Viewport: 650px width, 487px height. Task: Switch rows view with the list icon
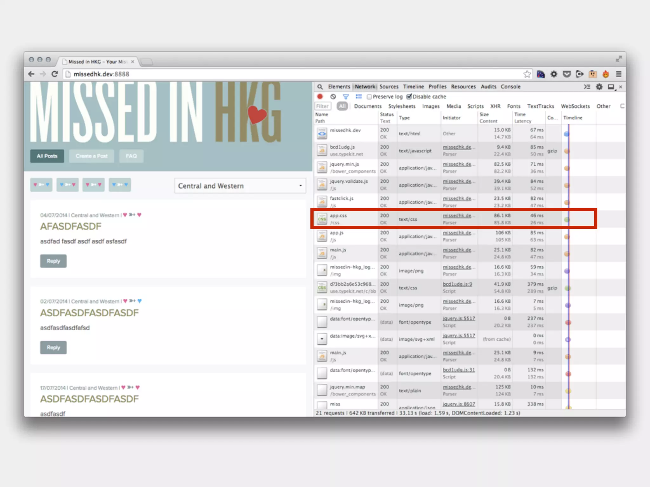coord(359,96)
